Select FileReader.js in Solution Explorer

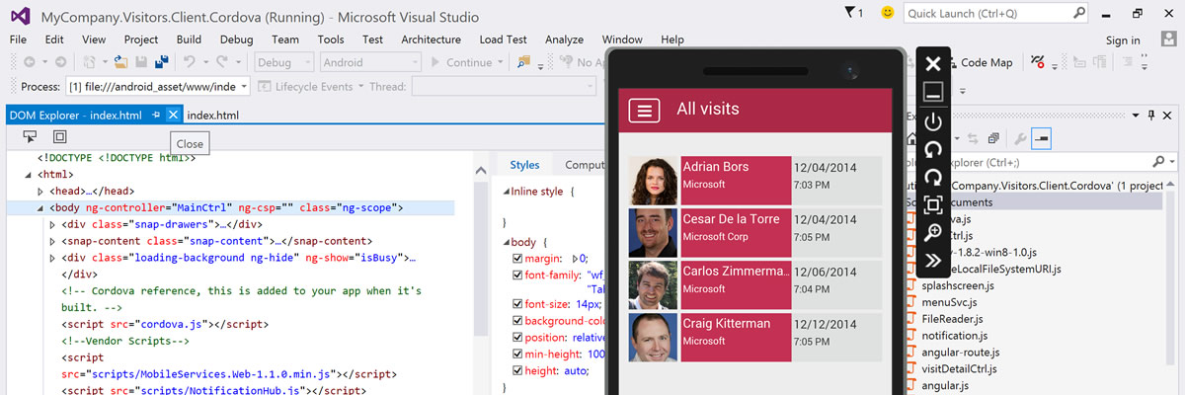pyautogui.click(x=952, y=318)
